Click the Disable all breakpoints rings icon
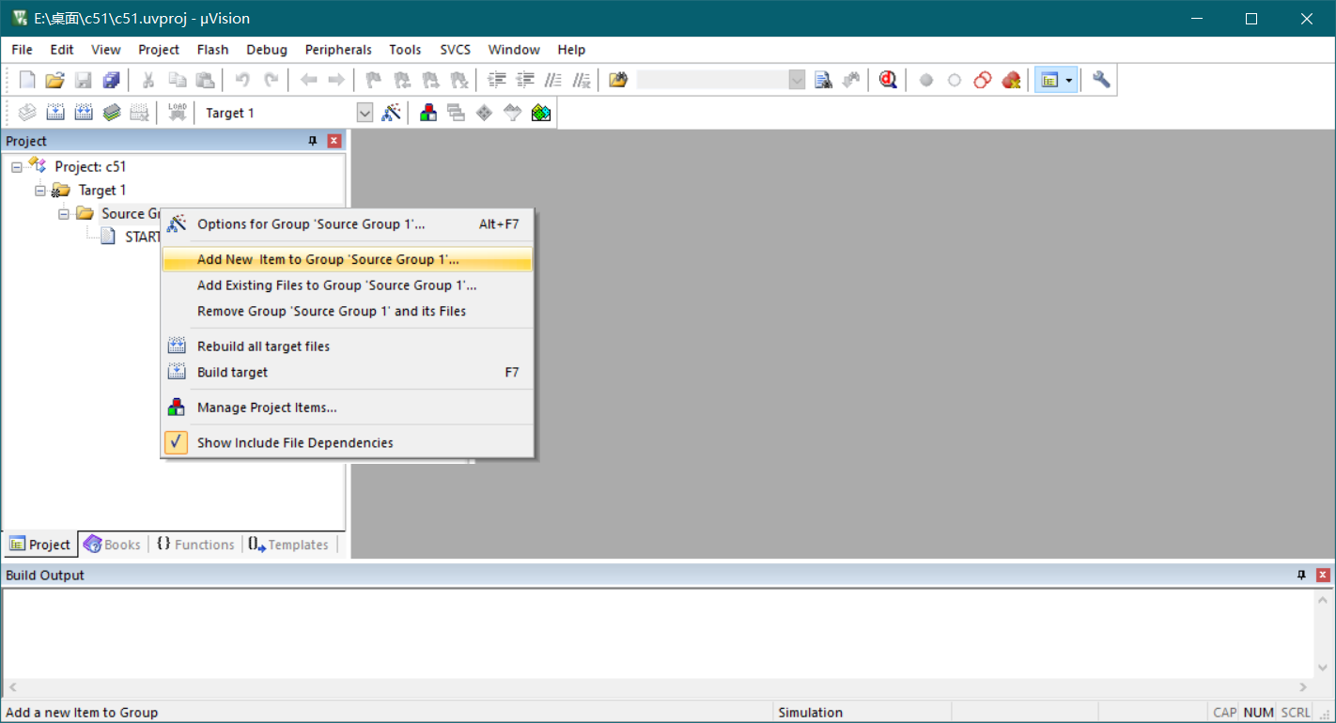1336x723 pixels. 983,80
